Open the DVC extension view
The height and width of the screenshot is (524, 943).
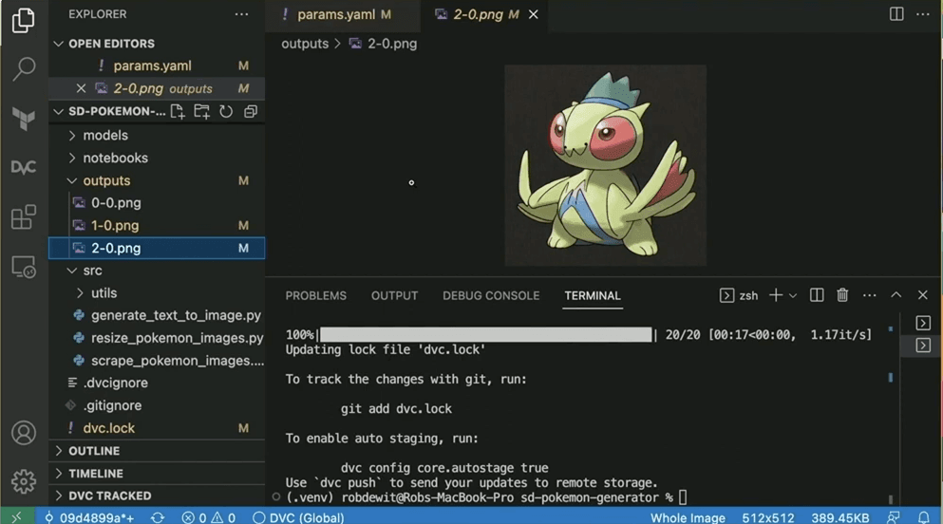(x=24, y=167)
